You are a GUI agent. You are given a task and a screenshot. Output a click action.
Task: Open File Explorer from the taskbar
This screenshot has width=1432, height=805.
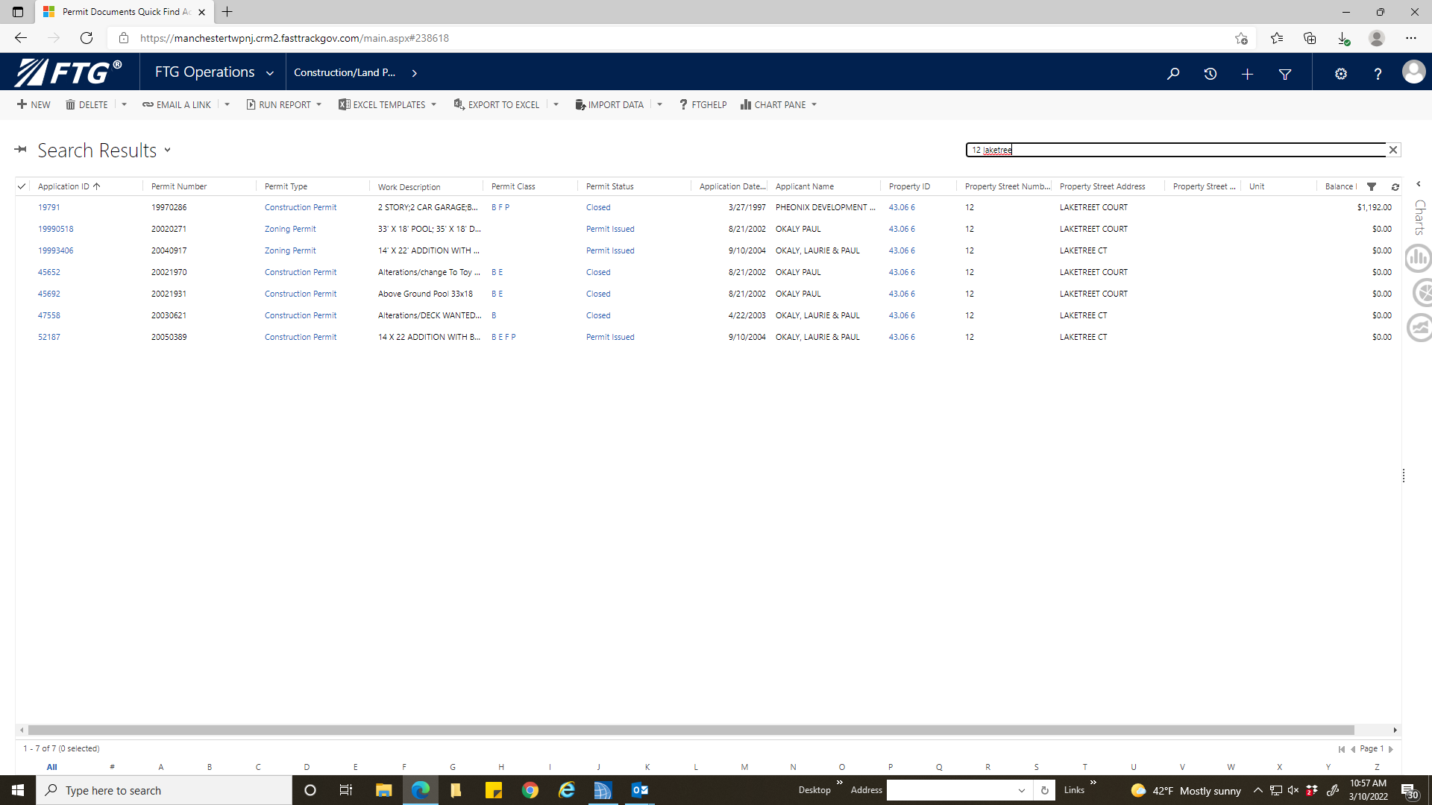pyautogui.click(x=383, y=790)
